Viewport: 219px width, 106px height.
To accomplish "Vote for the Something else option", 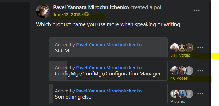I will point(108,94).
